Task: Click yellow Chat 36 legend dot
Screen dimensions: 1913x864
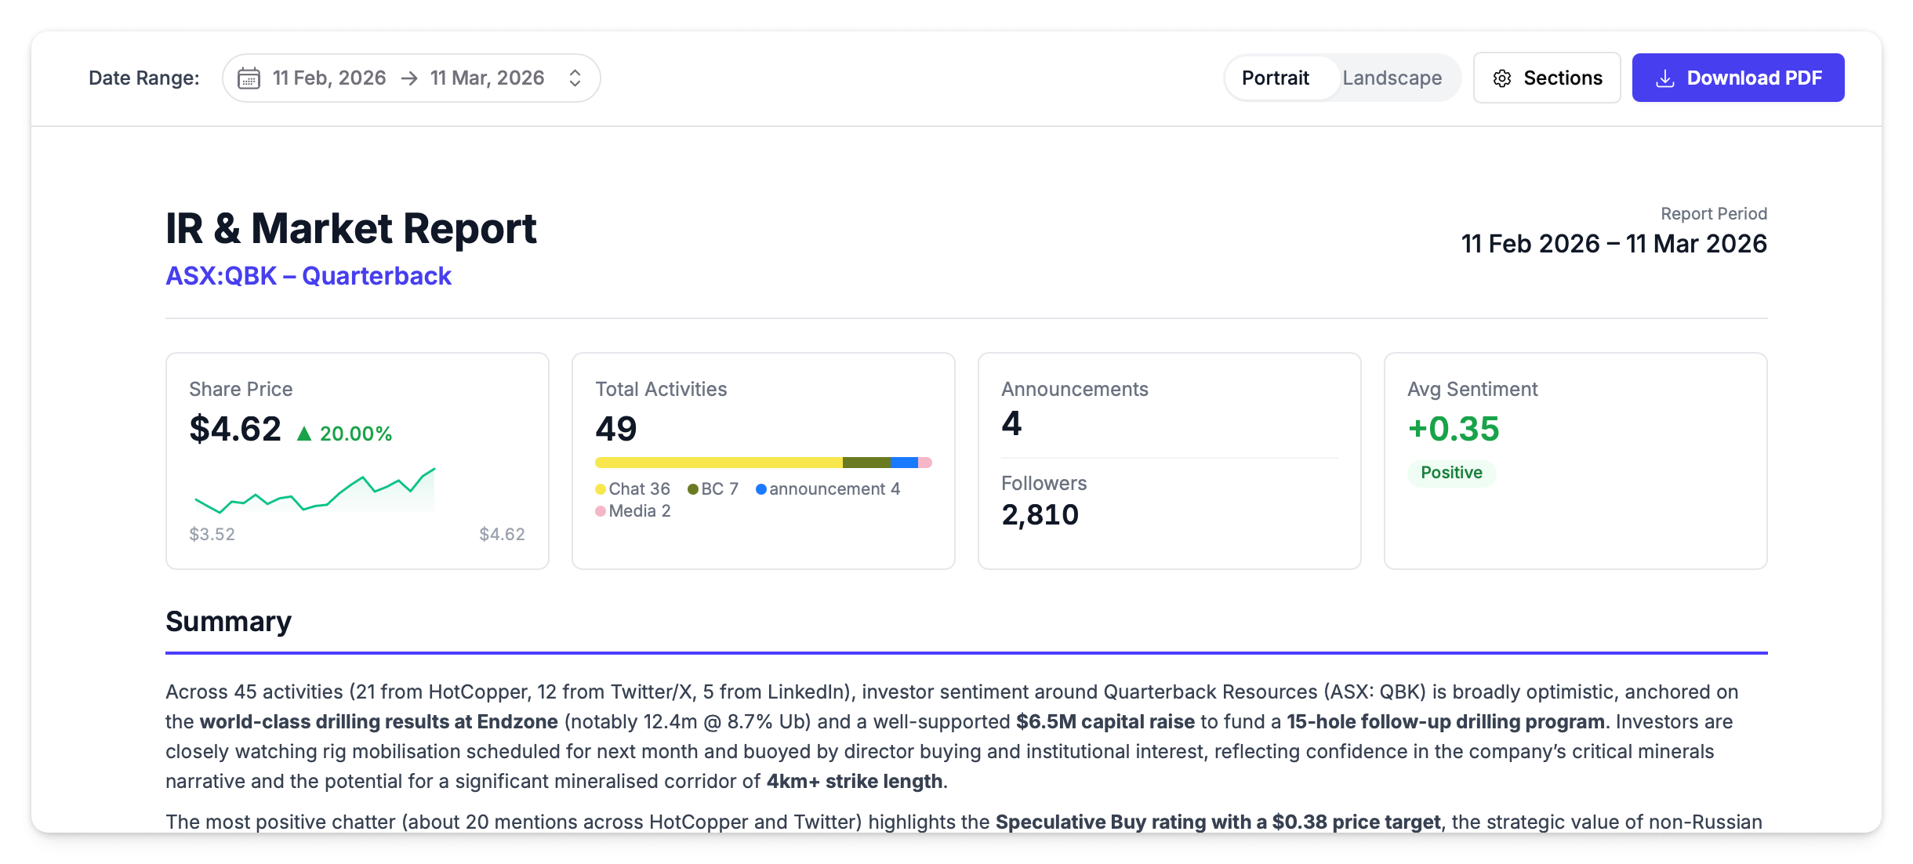Action: [601, 489]
